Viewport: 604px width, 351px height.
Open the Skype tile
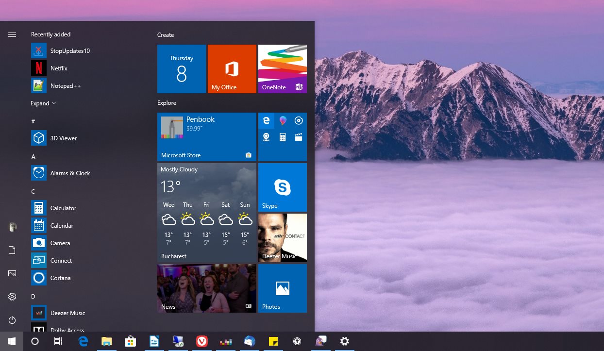point(283,187)
